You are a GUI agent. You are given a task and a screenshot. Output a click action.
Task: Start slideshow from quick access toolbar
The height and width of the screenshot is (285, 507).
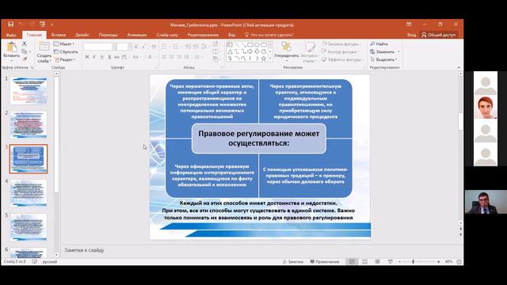tap(42, 25)
